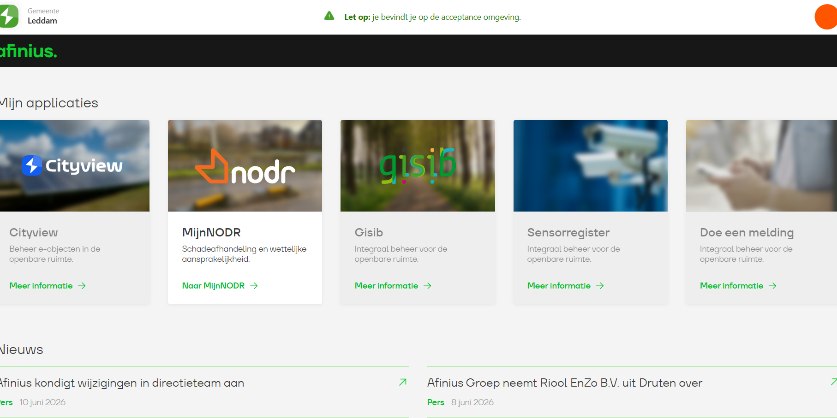Image resolution: width=837 pixels, height=418 pixels.
Task: Click external arrow icon on directieteam article
Action: point(403,382)
